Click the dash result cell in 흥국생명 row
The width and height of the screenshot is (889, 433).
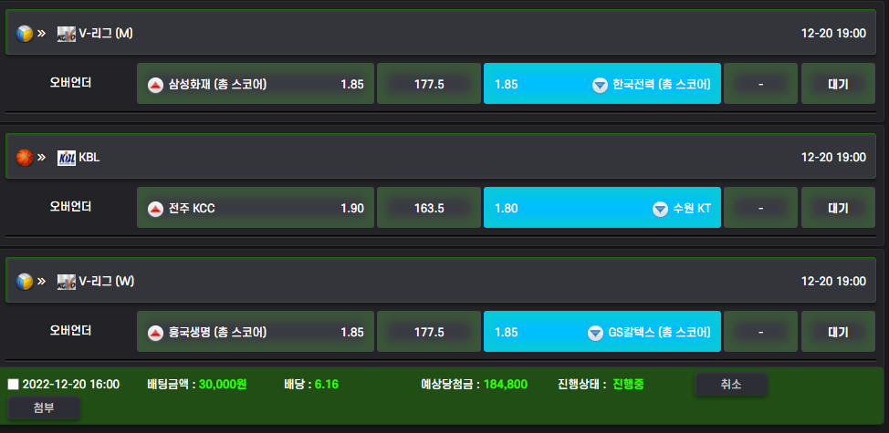[761, 331]
